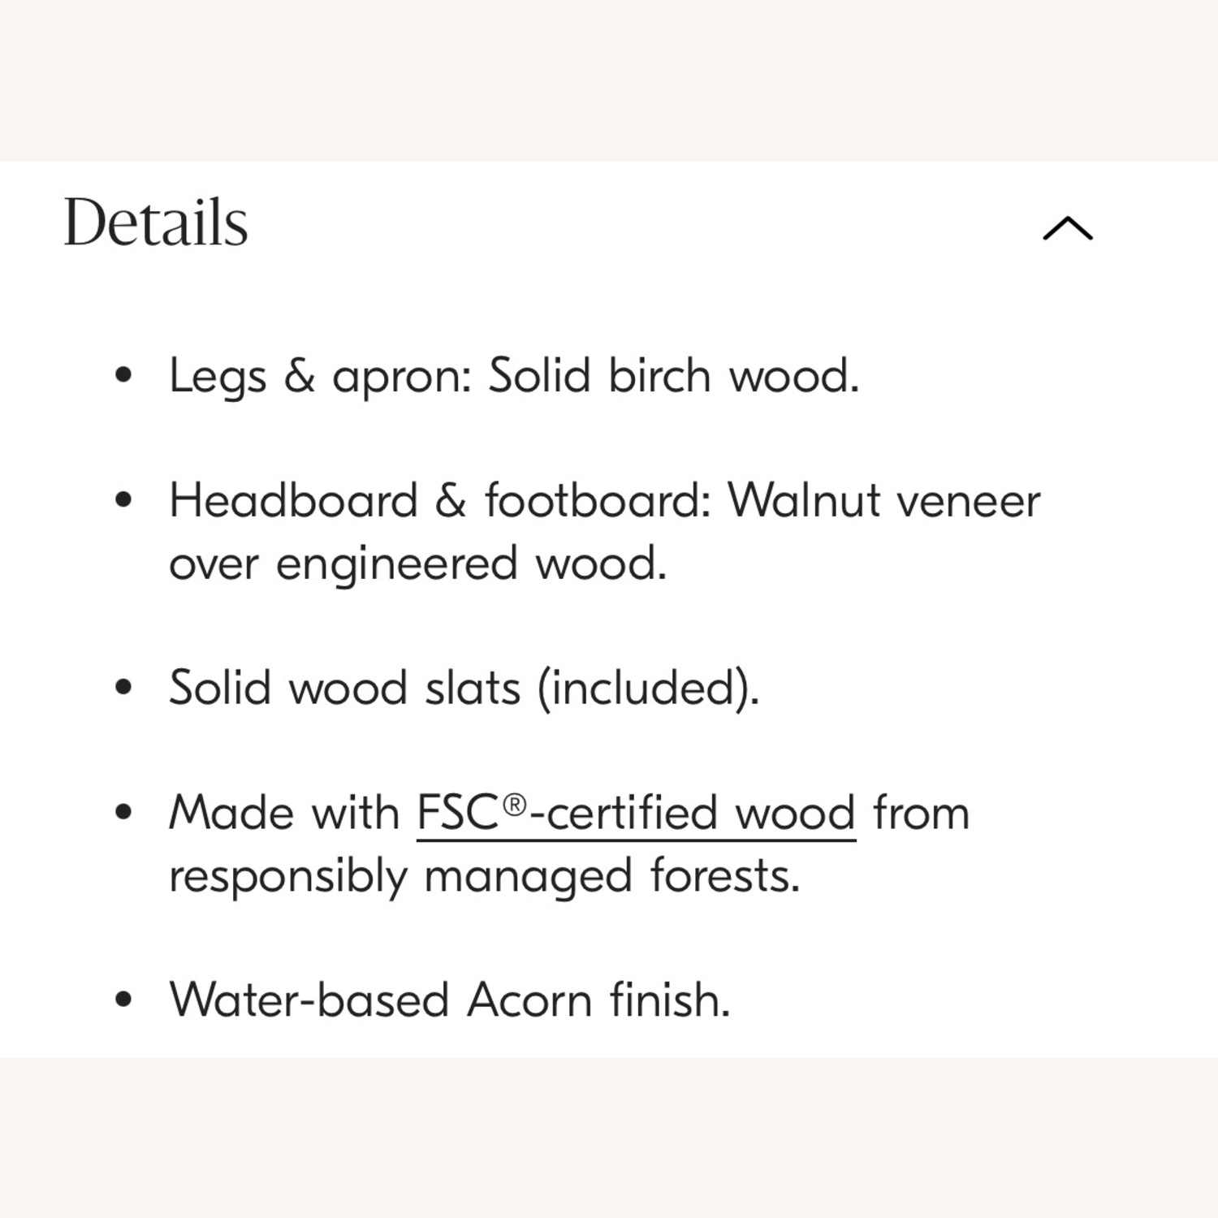Click the bullet before Water-based Acorn finish
This screenshot has height=1218, width=1218.
coord(123,1000)
